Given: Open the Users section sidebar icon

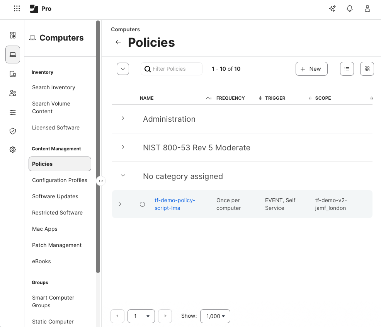Looking at the screenshot, I should [13, 93].
